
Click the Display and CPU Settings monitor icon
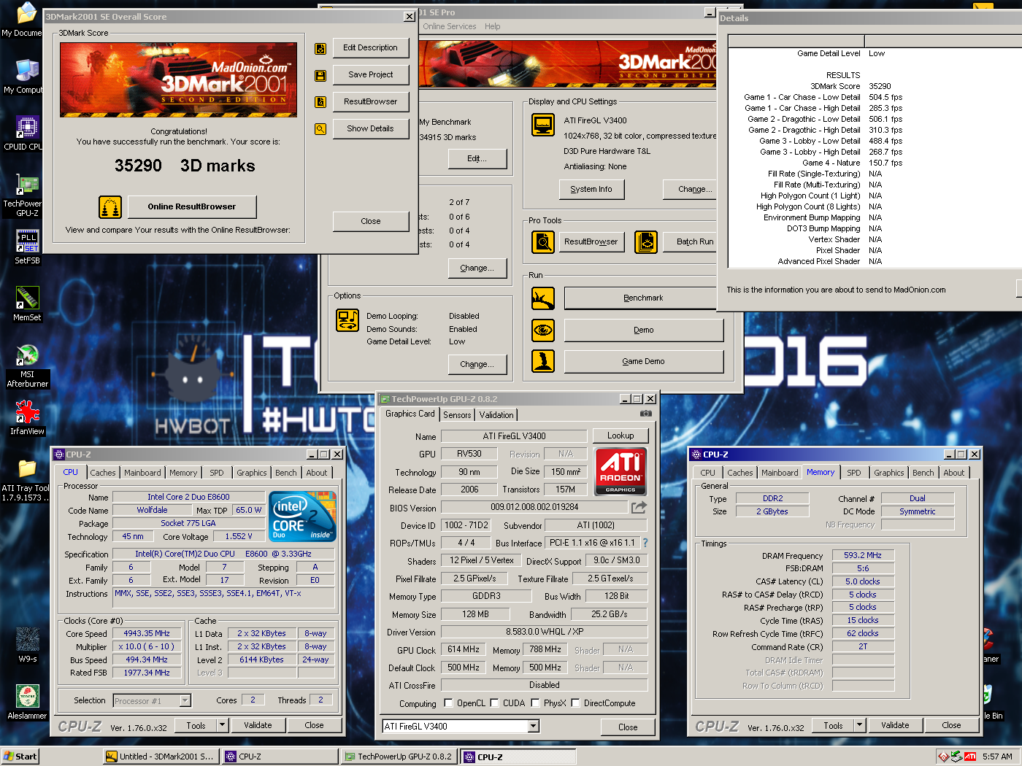(x=542, y=125)
